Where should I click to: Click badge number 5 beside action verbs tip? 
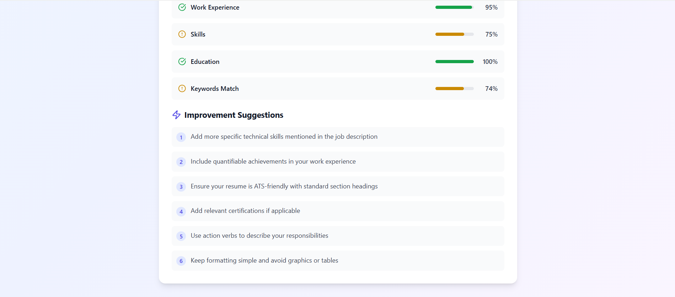click(x=181, y=236)
